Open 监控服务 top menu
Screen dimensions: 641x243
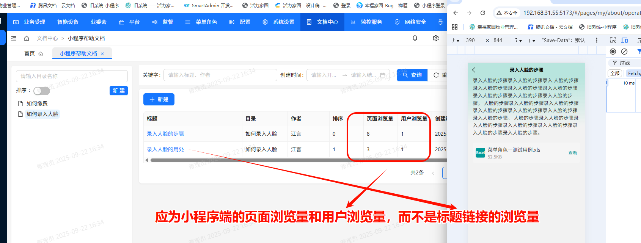(x=366, y=22)
